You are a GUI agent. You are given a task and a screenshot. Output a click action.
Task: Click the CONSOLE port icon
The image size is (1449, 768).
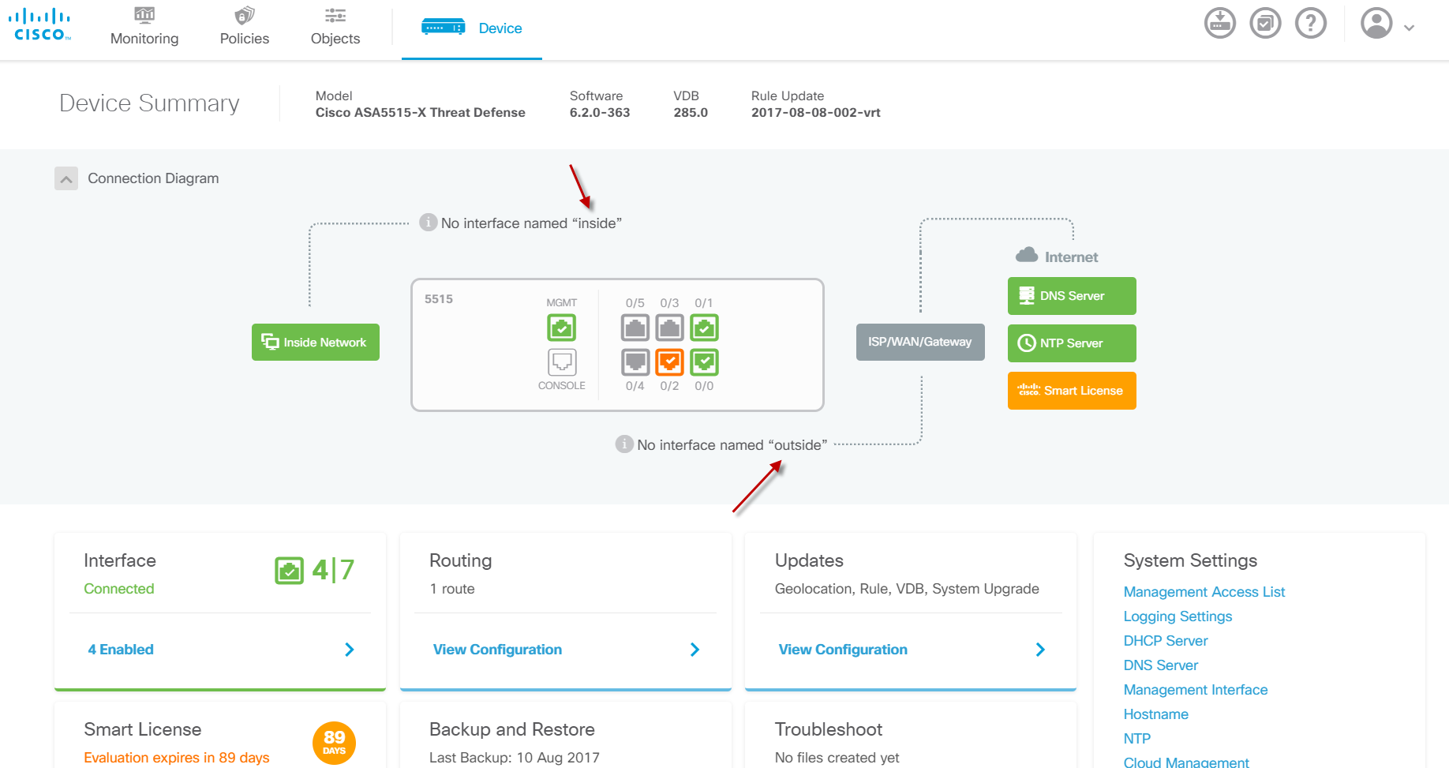click(562, 362)
